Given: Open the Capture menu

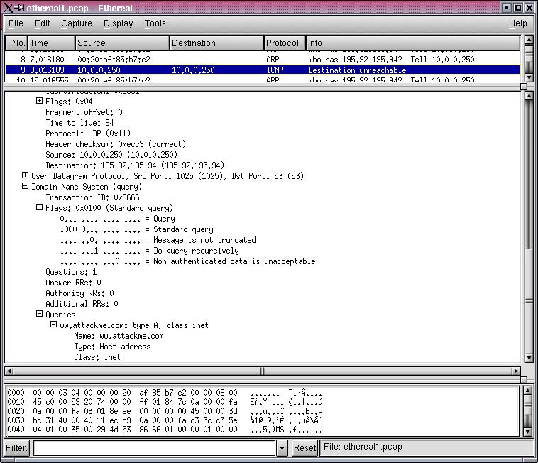Looking at the screenshot, I should (76, 23).
